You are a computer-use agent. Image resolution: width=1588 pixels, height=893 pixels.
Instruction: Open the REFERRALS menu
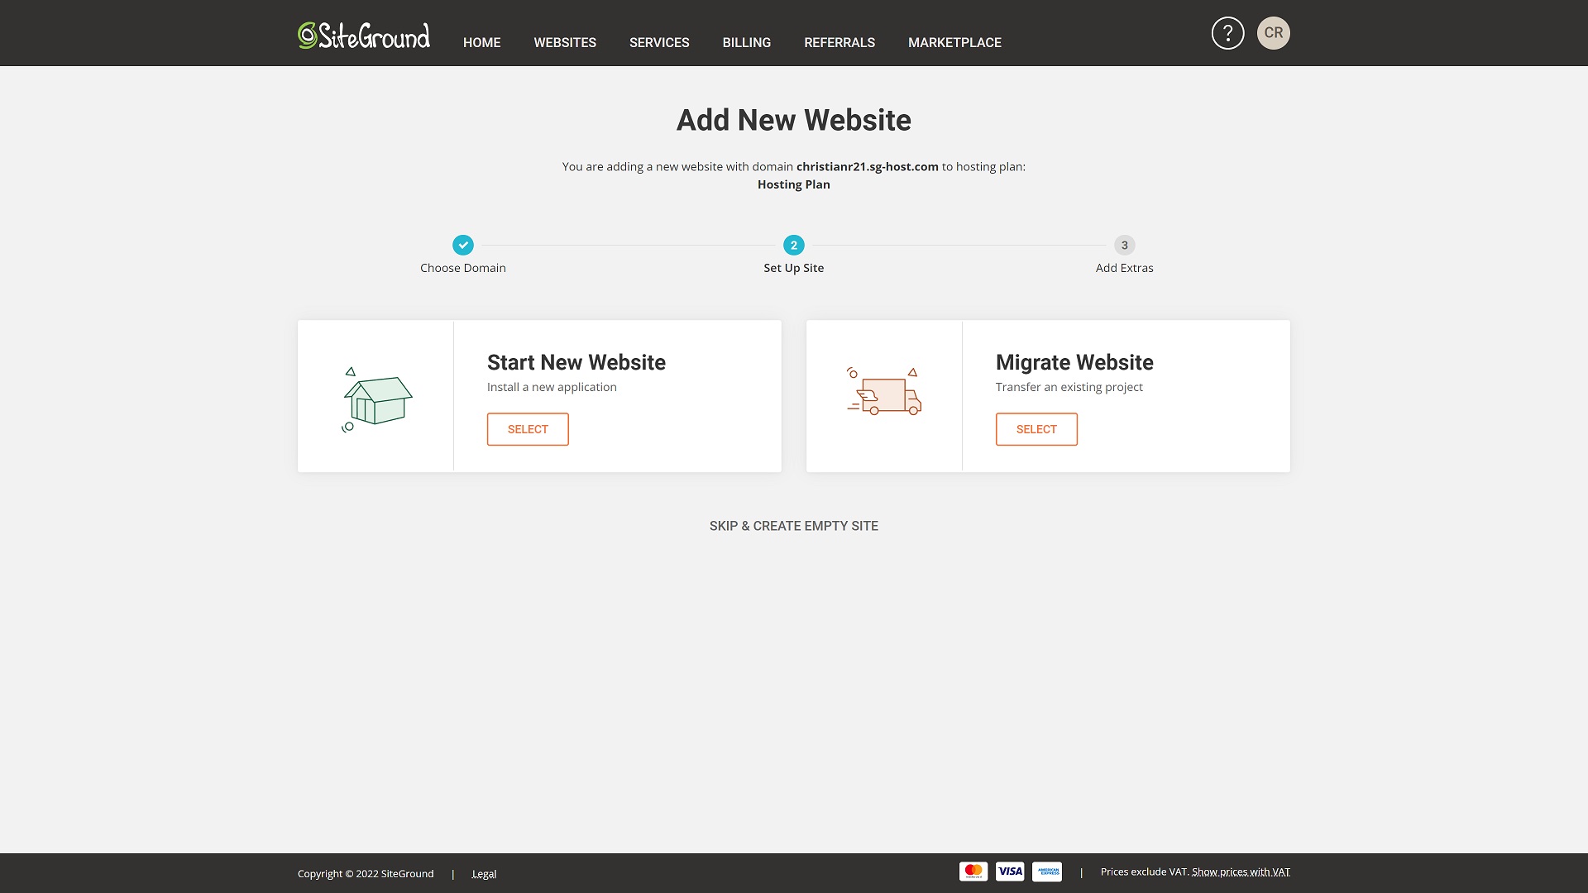pyautogui.click(x=839, y=42)
